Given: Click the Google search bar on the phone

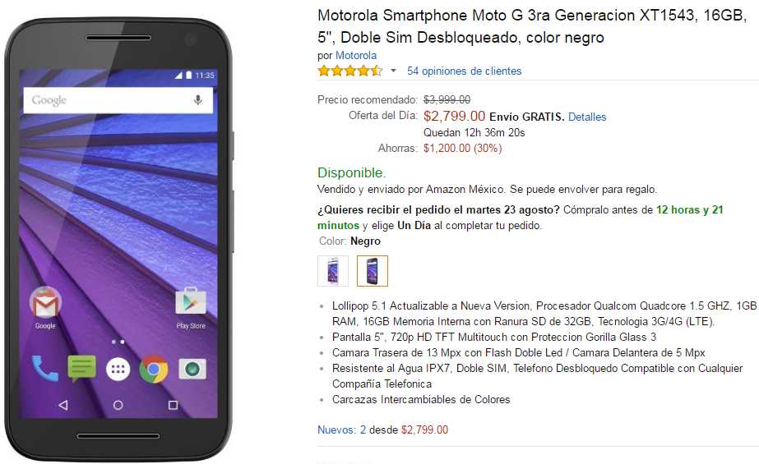Looking at the screenshot, I should pyautogui.click(x=118, y=100).
